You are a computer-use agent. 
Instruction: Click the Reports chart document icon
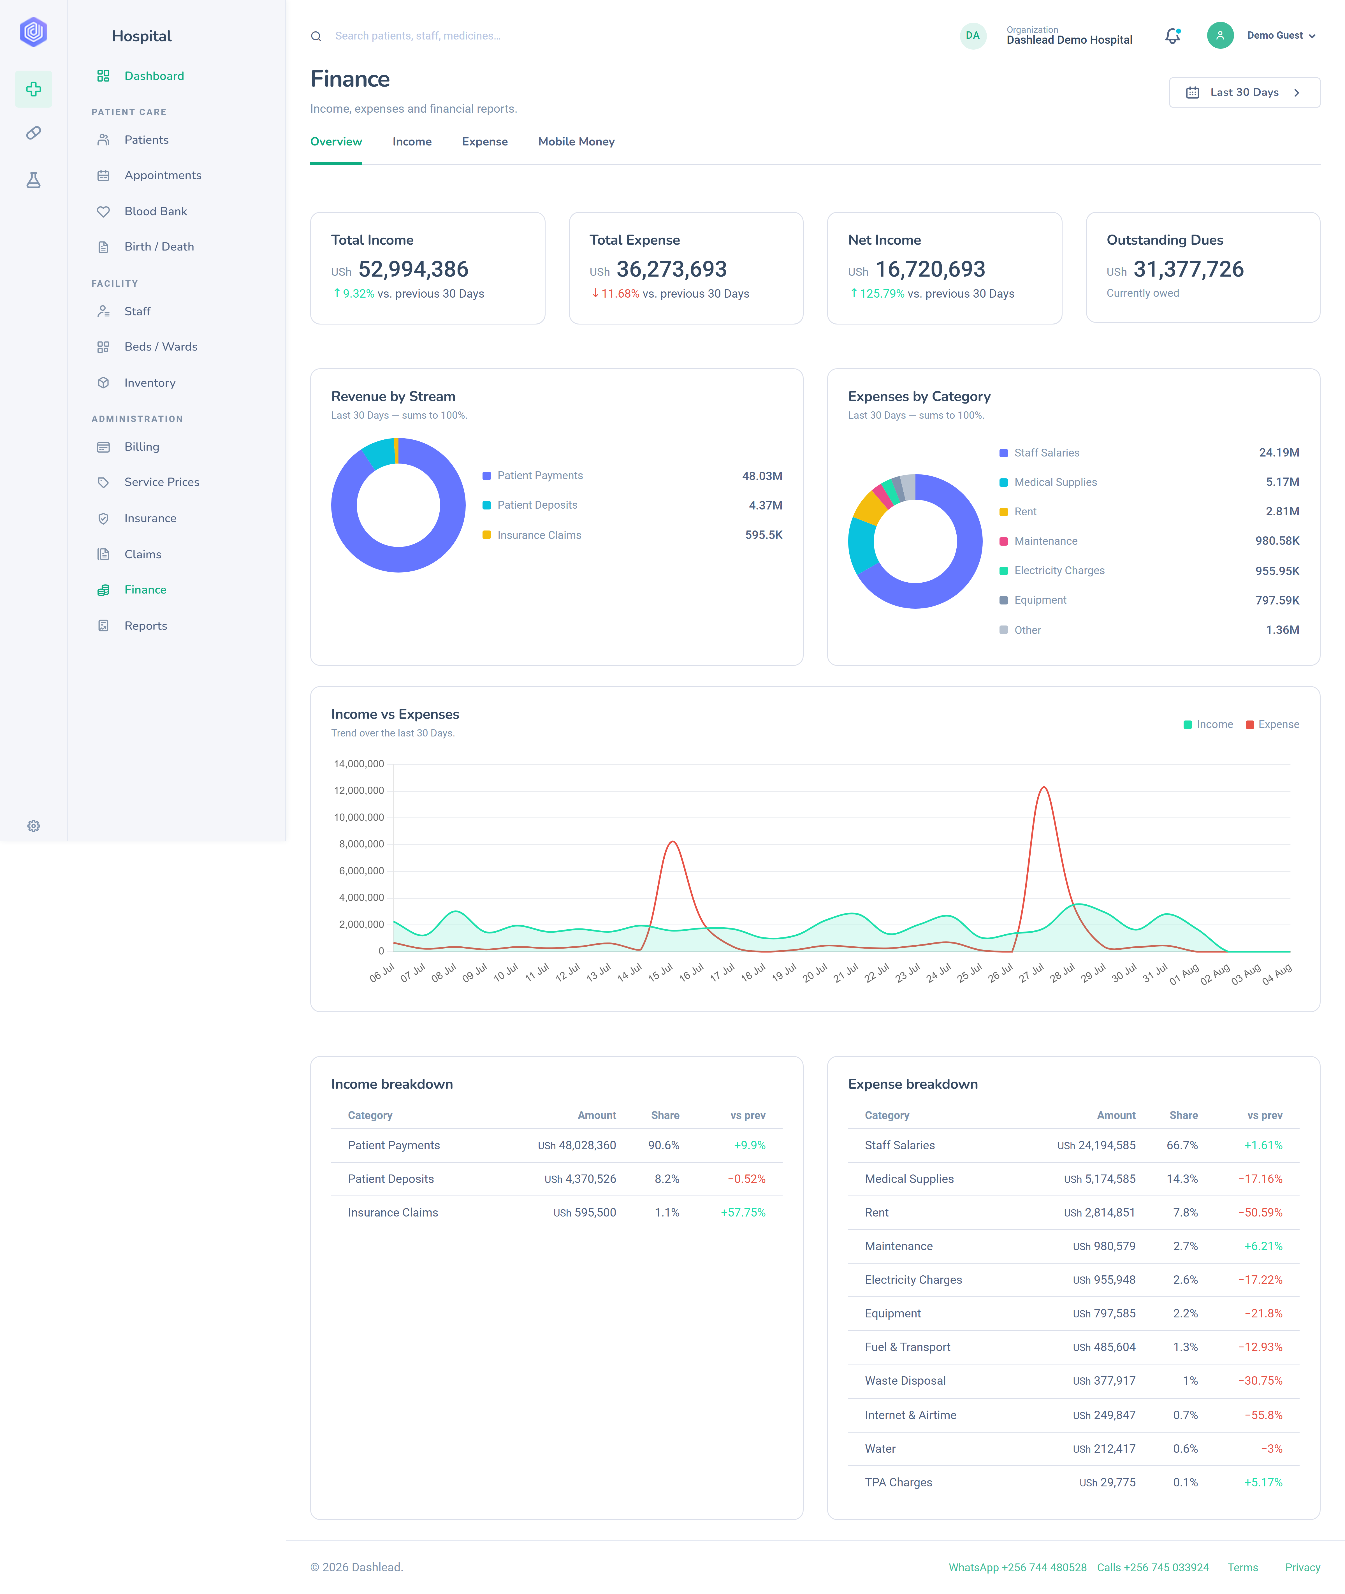tap(104, 625)
